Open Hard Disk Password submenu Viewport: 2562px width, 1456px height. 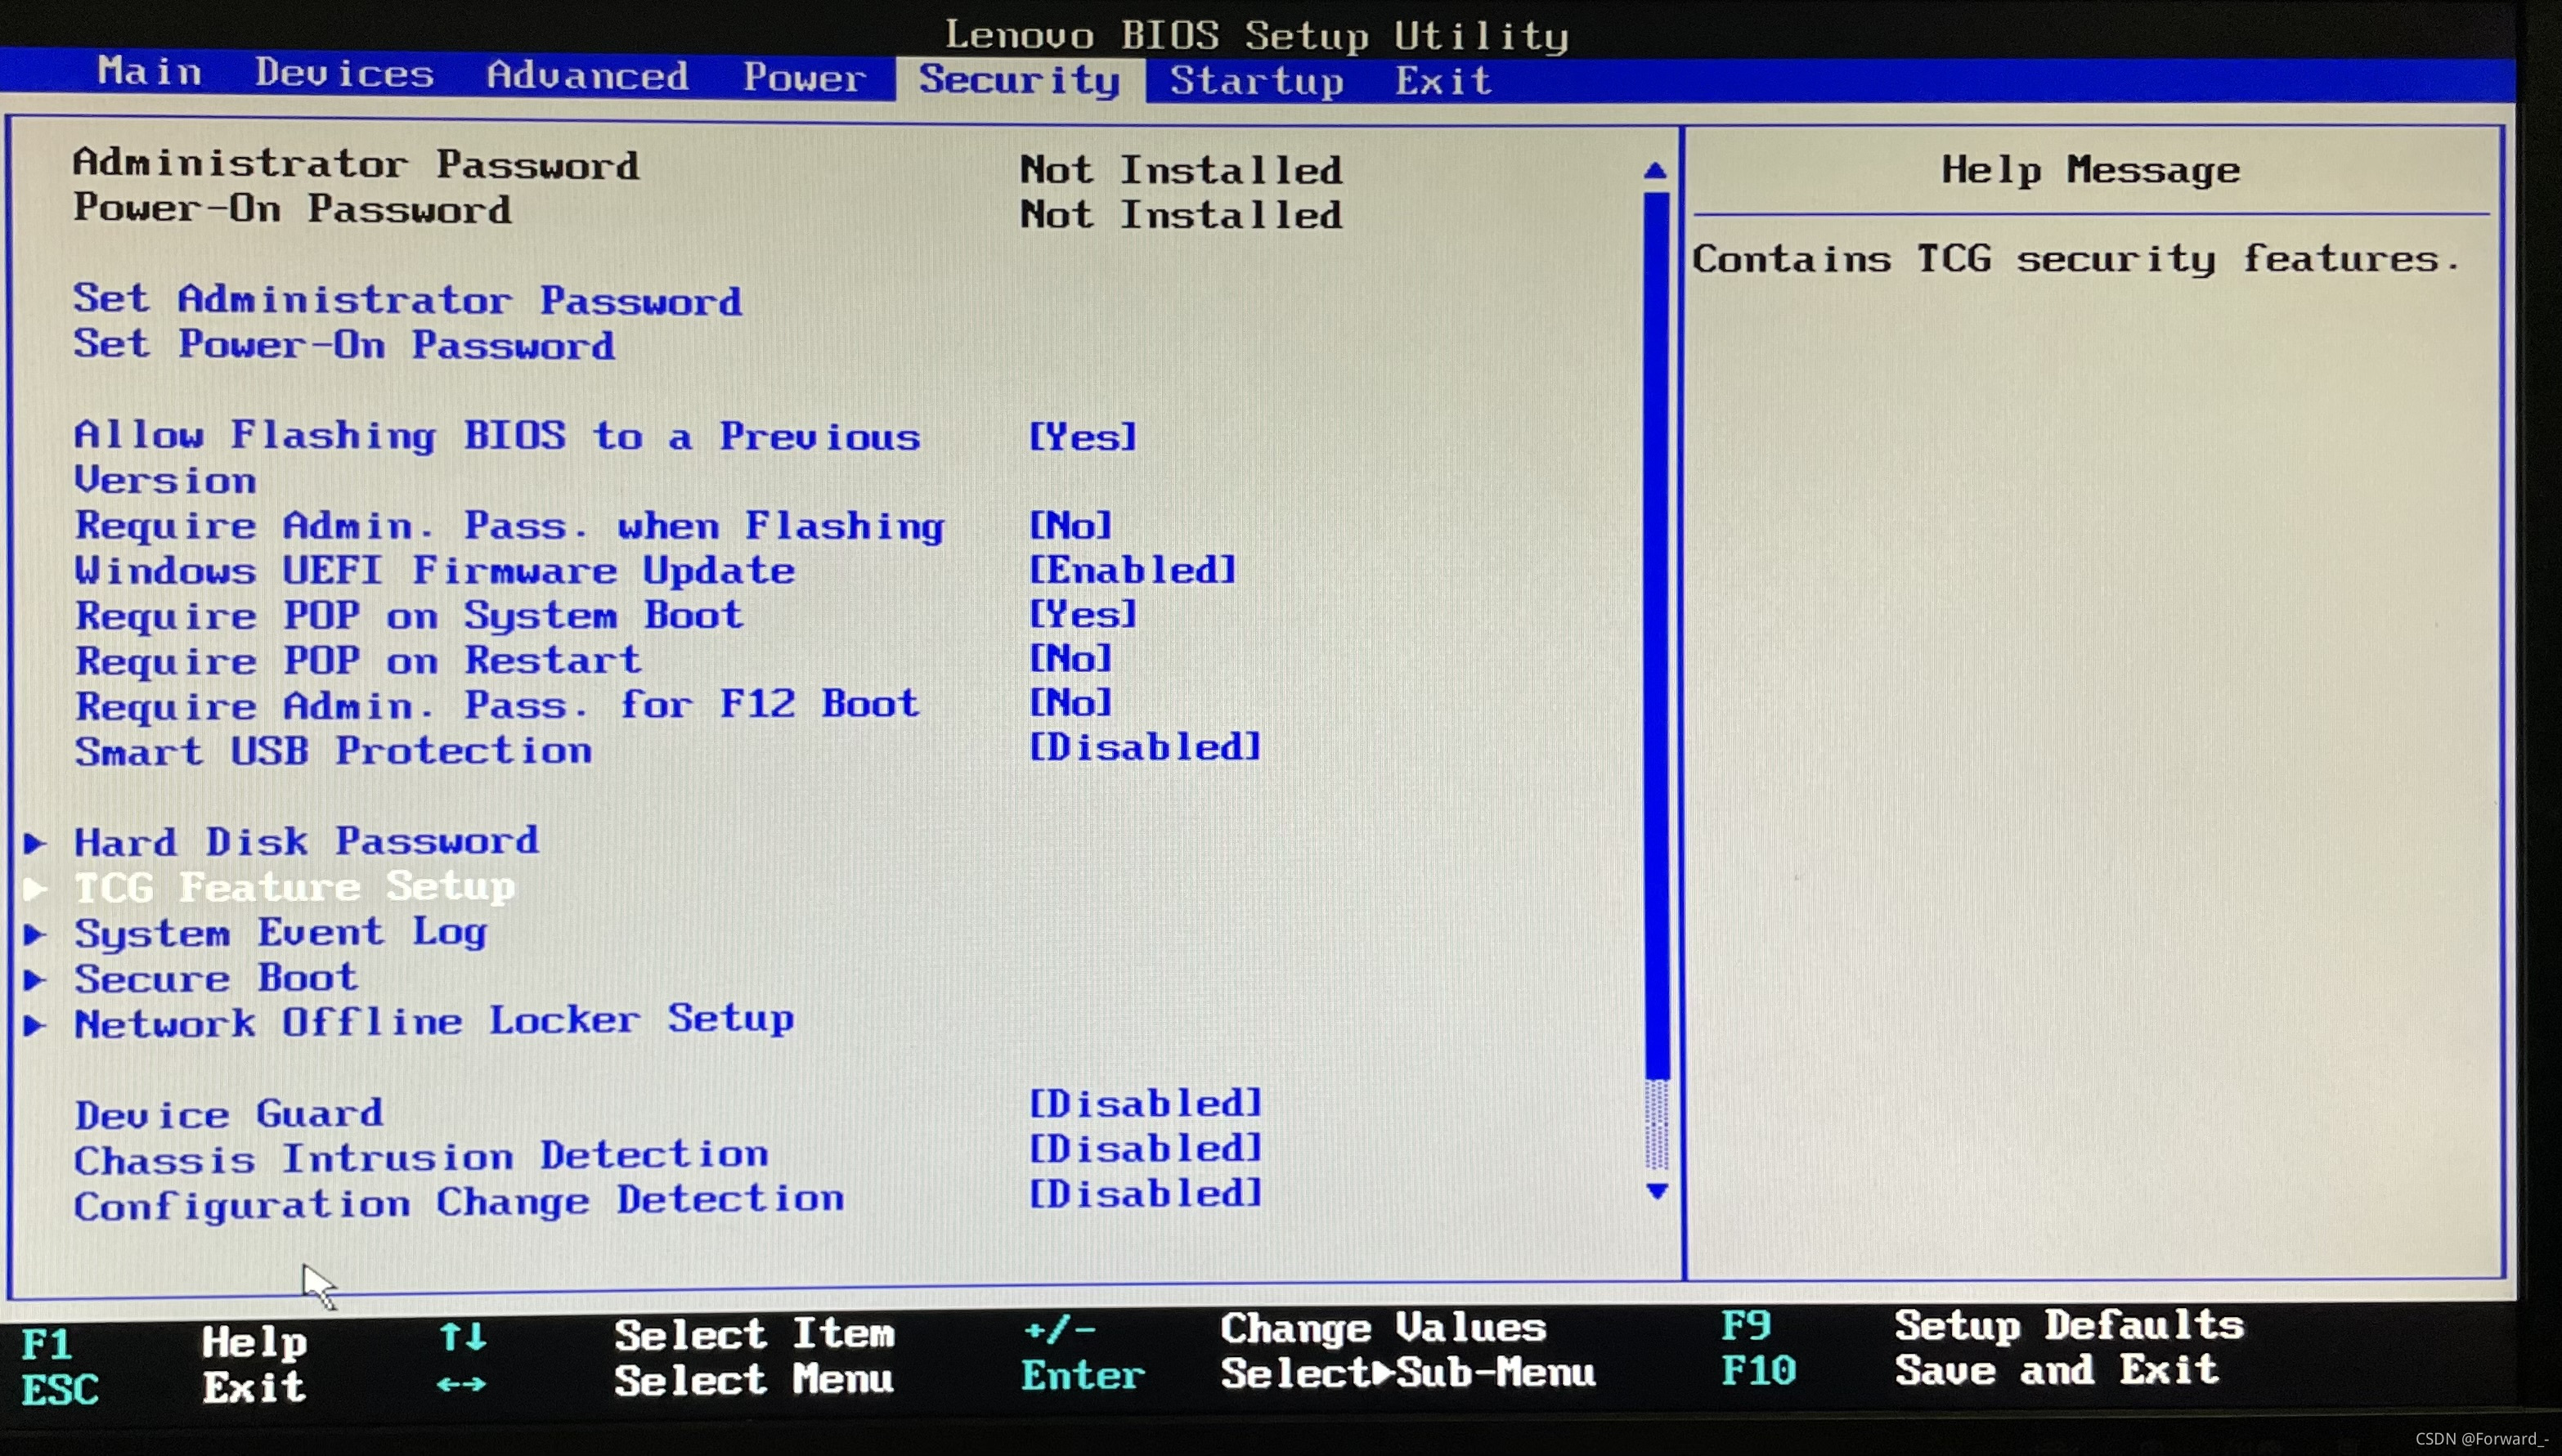306,842
